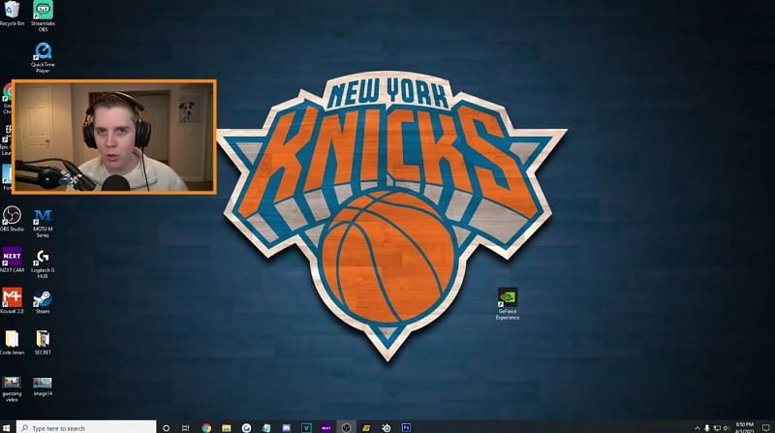
Task: Open the Logitech G HUB taskbar icon
Action: click(x=246, y=428)
